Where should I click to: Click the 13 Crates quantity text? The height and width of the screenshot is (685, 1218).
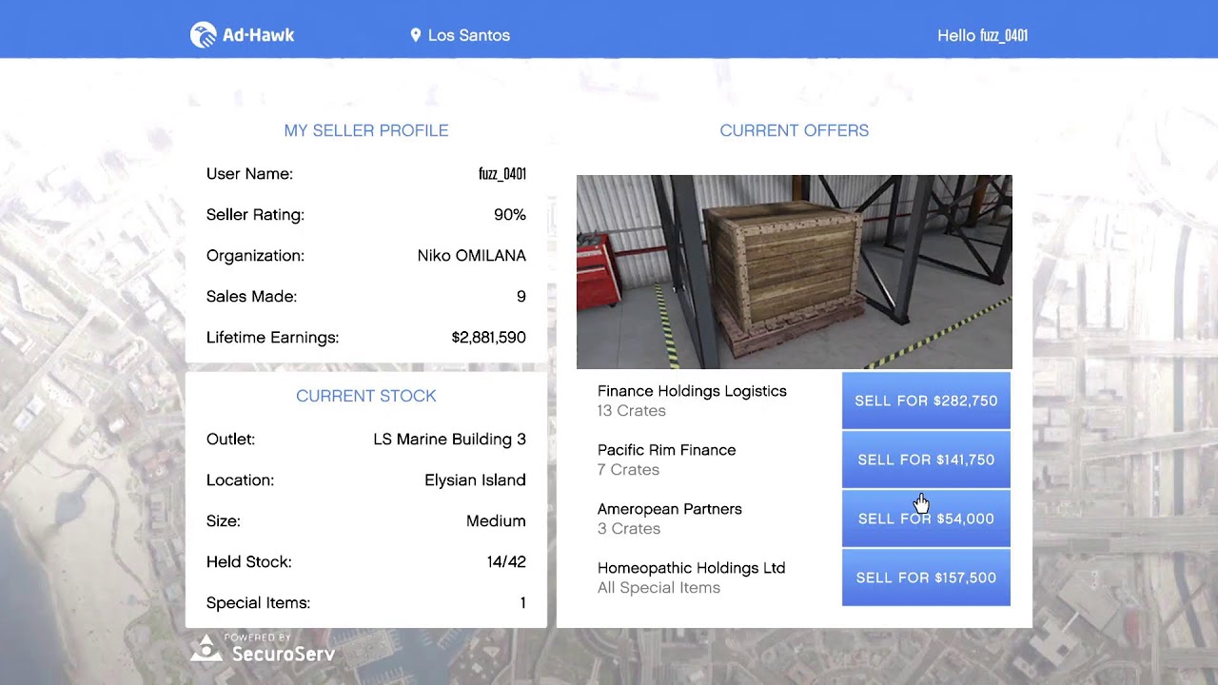(x=632, y=411)
